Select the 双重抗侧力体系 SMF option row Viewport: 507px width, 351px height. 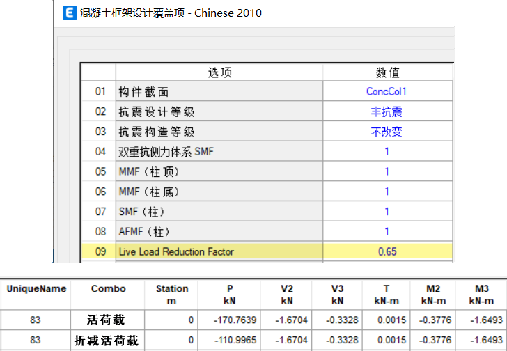219,151
